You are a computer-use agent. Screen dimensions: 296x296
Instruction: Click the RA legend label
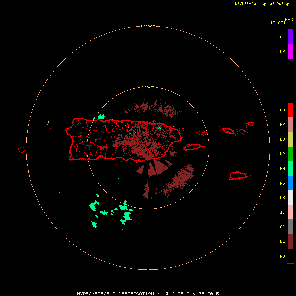282,169
